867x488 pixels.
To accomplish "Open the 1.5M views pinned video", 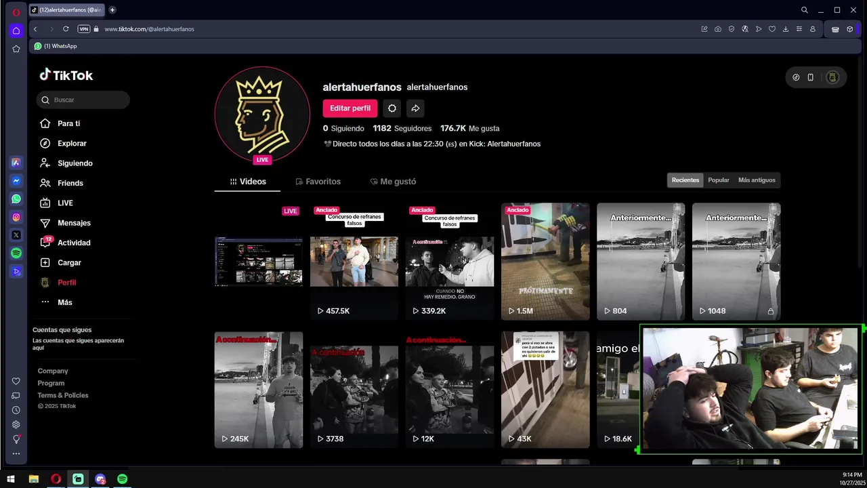I will pyautogui.click(x=545, y=262).
